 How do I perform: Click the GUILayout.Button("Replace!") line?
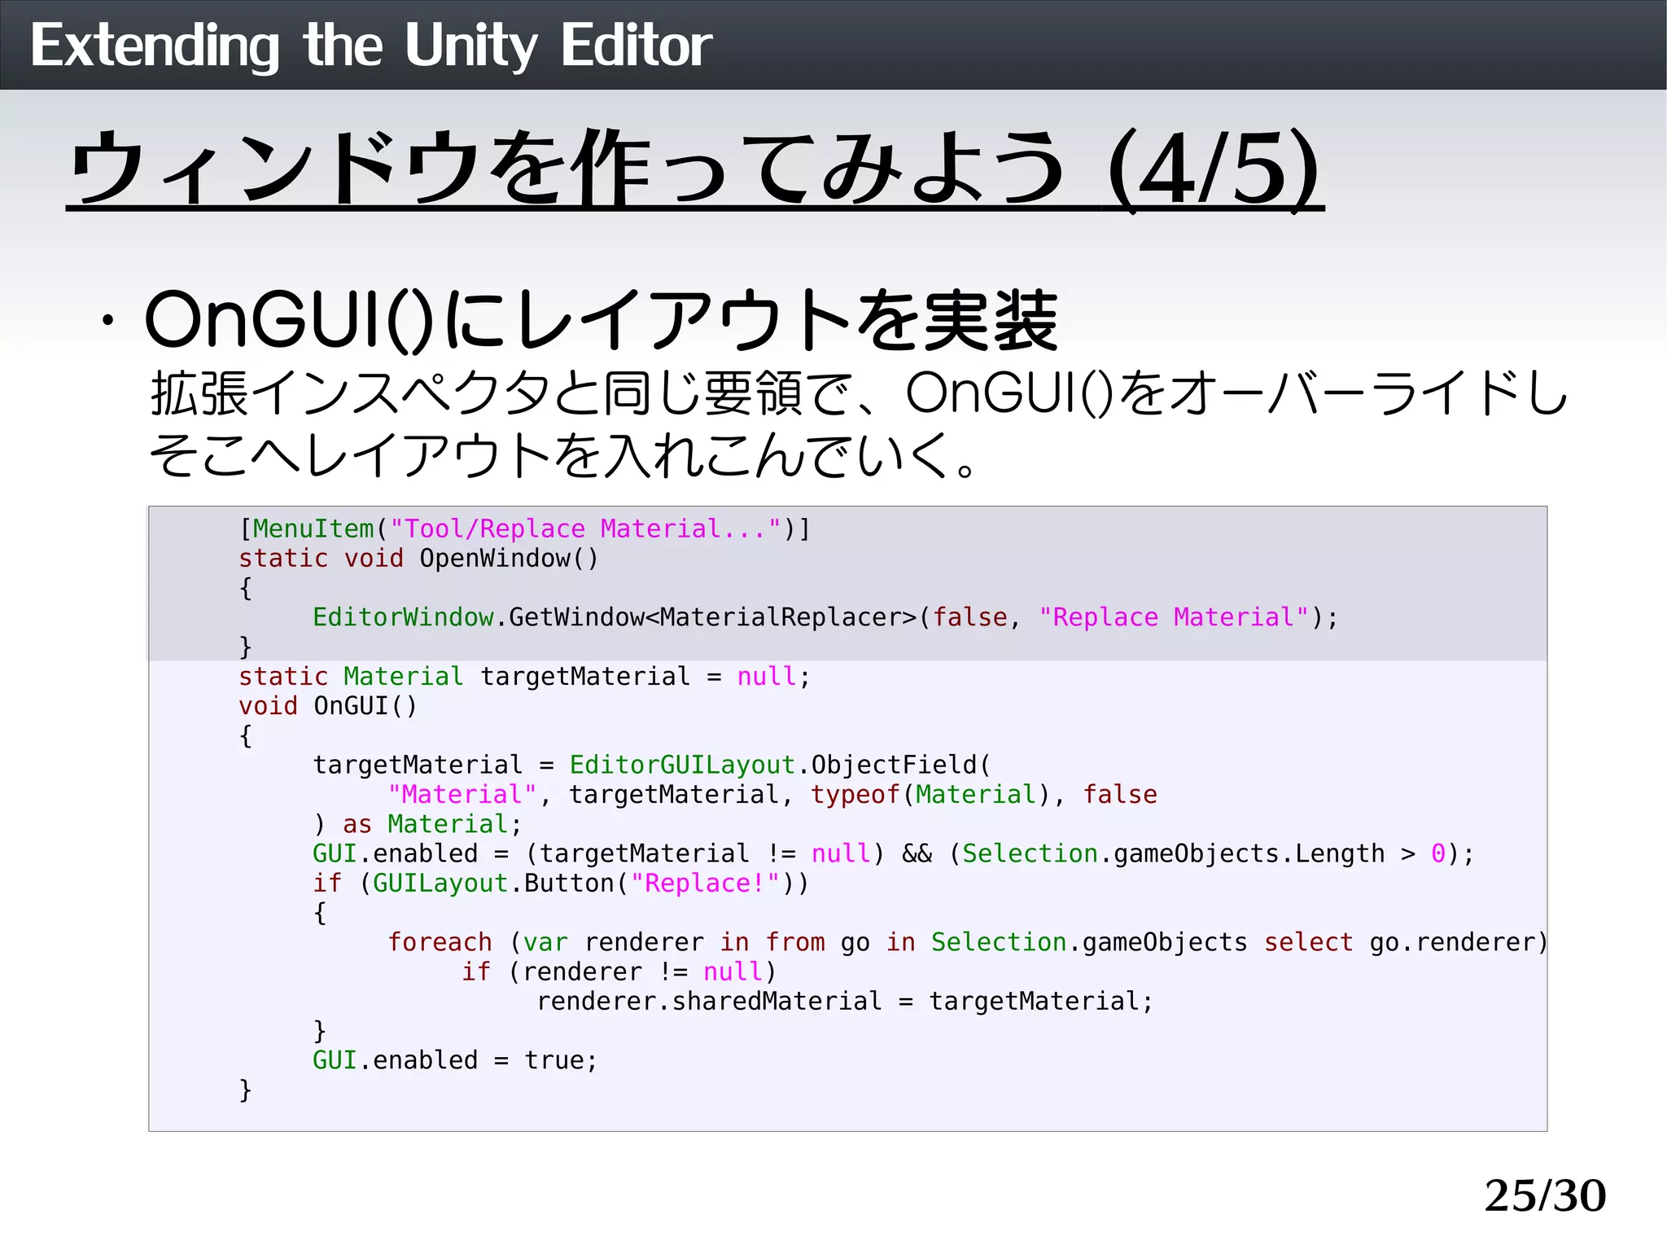point(561,884)
